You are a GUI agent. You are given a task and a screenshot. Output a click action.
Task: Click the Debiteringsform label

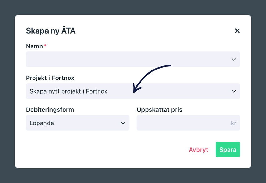(50, 110)
